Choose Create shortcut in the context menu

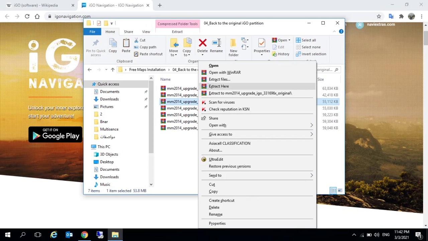click(x=257, y=200)
